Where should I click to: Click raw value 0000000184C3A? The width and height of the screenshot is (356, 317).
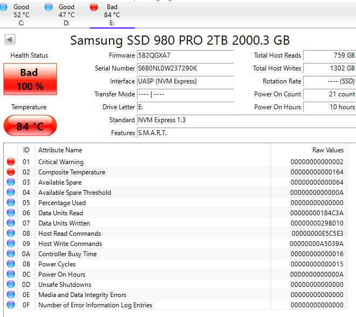click(317, 213)
